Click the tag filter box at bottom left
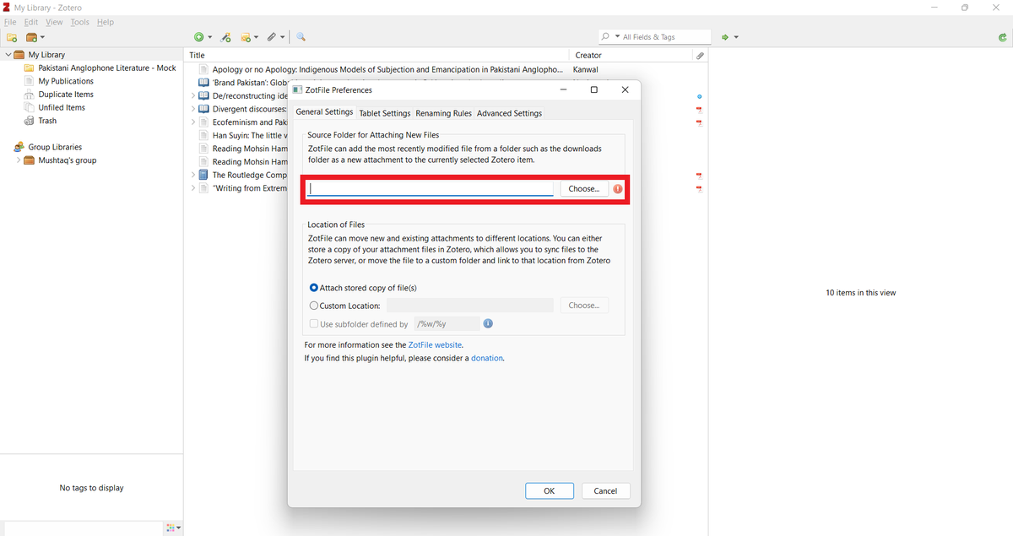The width and height of the screenshot is (1013, 536). [x=83, y=528]
